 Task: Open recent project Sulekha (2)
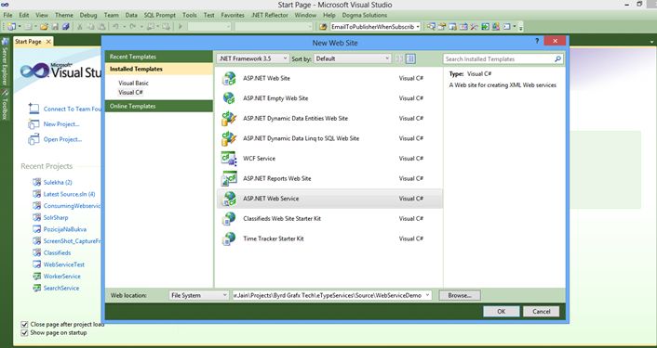(58, 183)
